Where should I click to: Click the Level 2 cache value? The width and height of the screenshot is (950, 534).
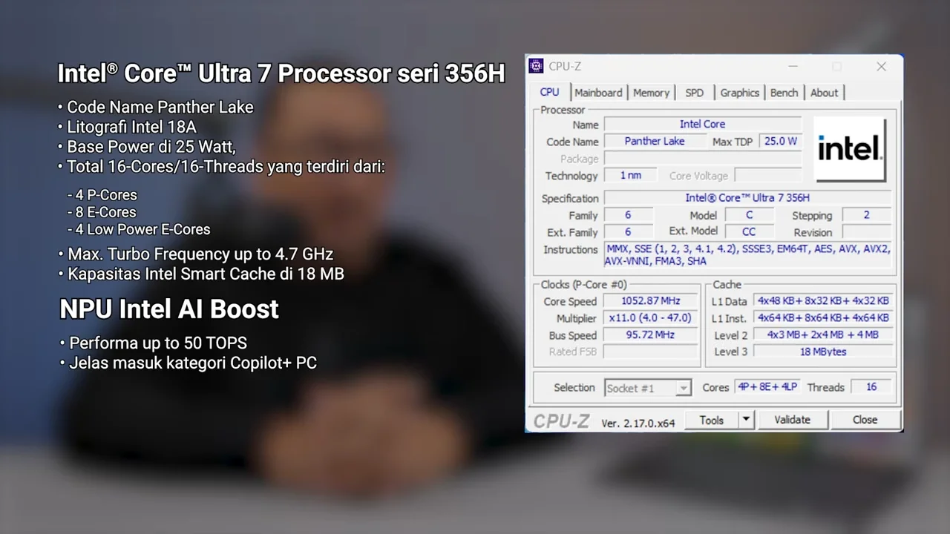pyautogui.click(x=822, y=335)
